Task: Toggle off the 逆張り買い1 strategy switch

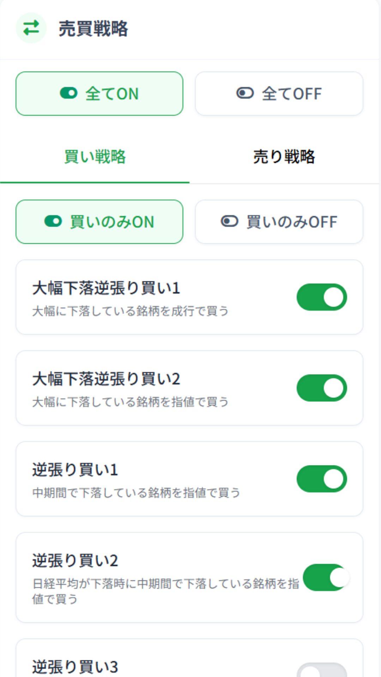Action: (x=322, y=479)
